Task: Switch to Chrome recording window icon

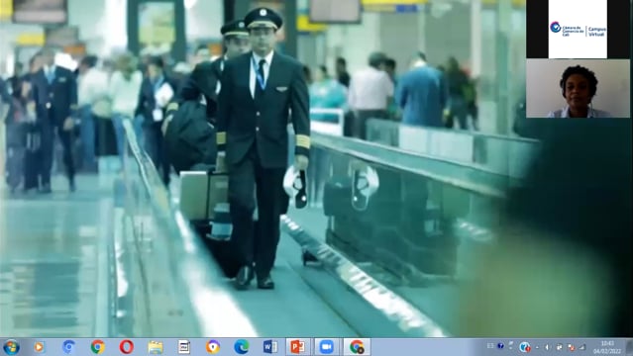Action: [357, 347]
